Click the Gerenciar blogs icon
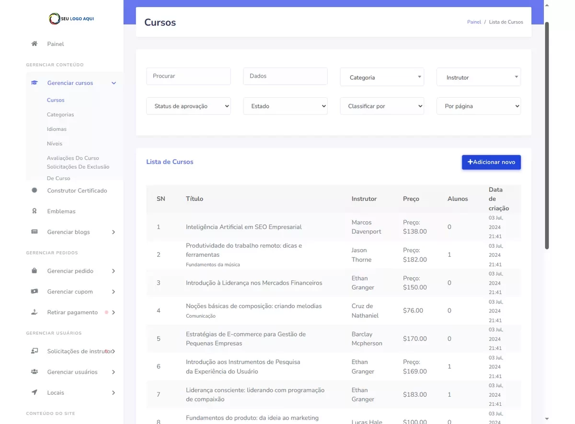The image size is (575, 424). 34,232
